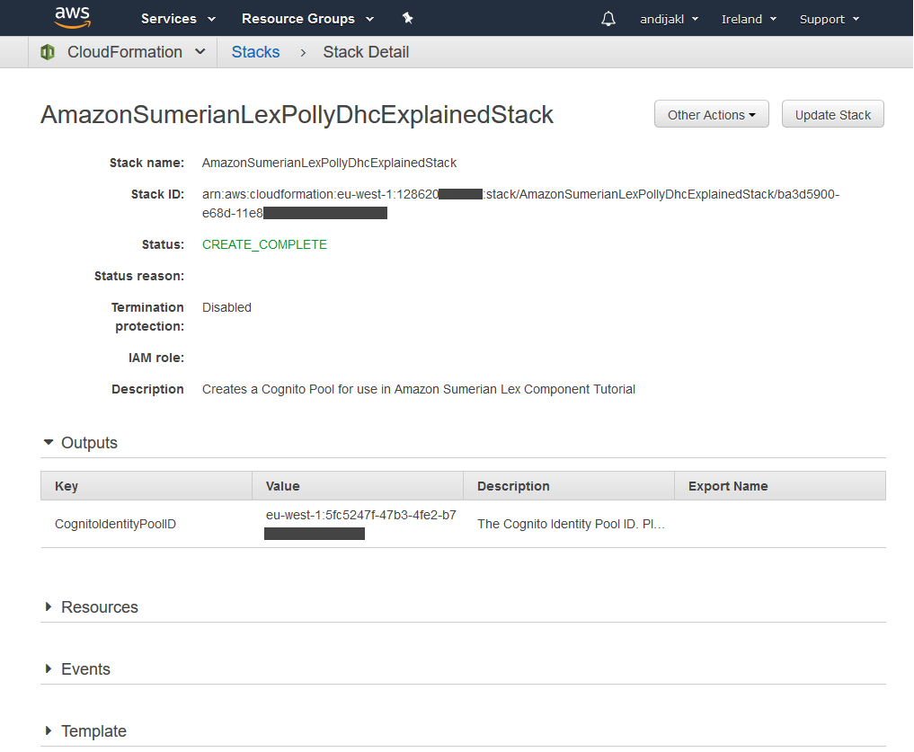Image resolution: width=914 pixels, height=752 pixels.
Task: Open the notifications bell
Action: 608,19
